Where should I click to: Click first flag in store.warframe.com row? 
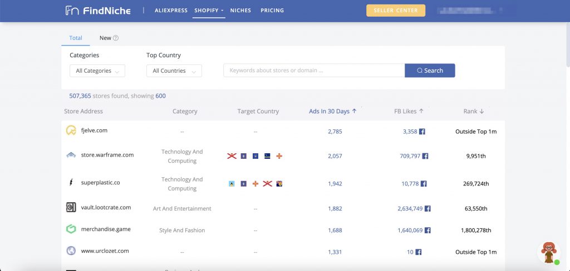[x=232, y=156]
